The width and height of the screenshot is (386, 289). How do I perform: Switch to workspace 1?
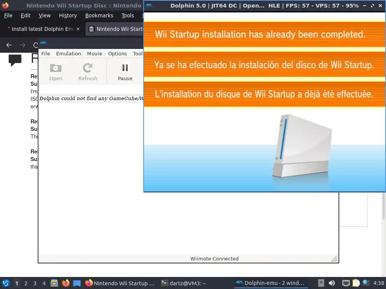click(x=17, y=283)
